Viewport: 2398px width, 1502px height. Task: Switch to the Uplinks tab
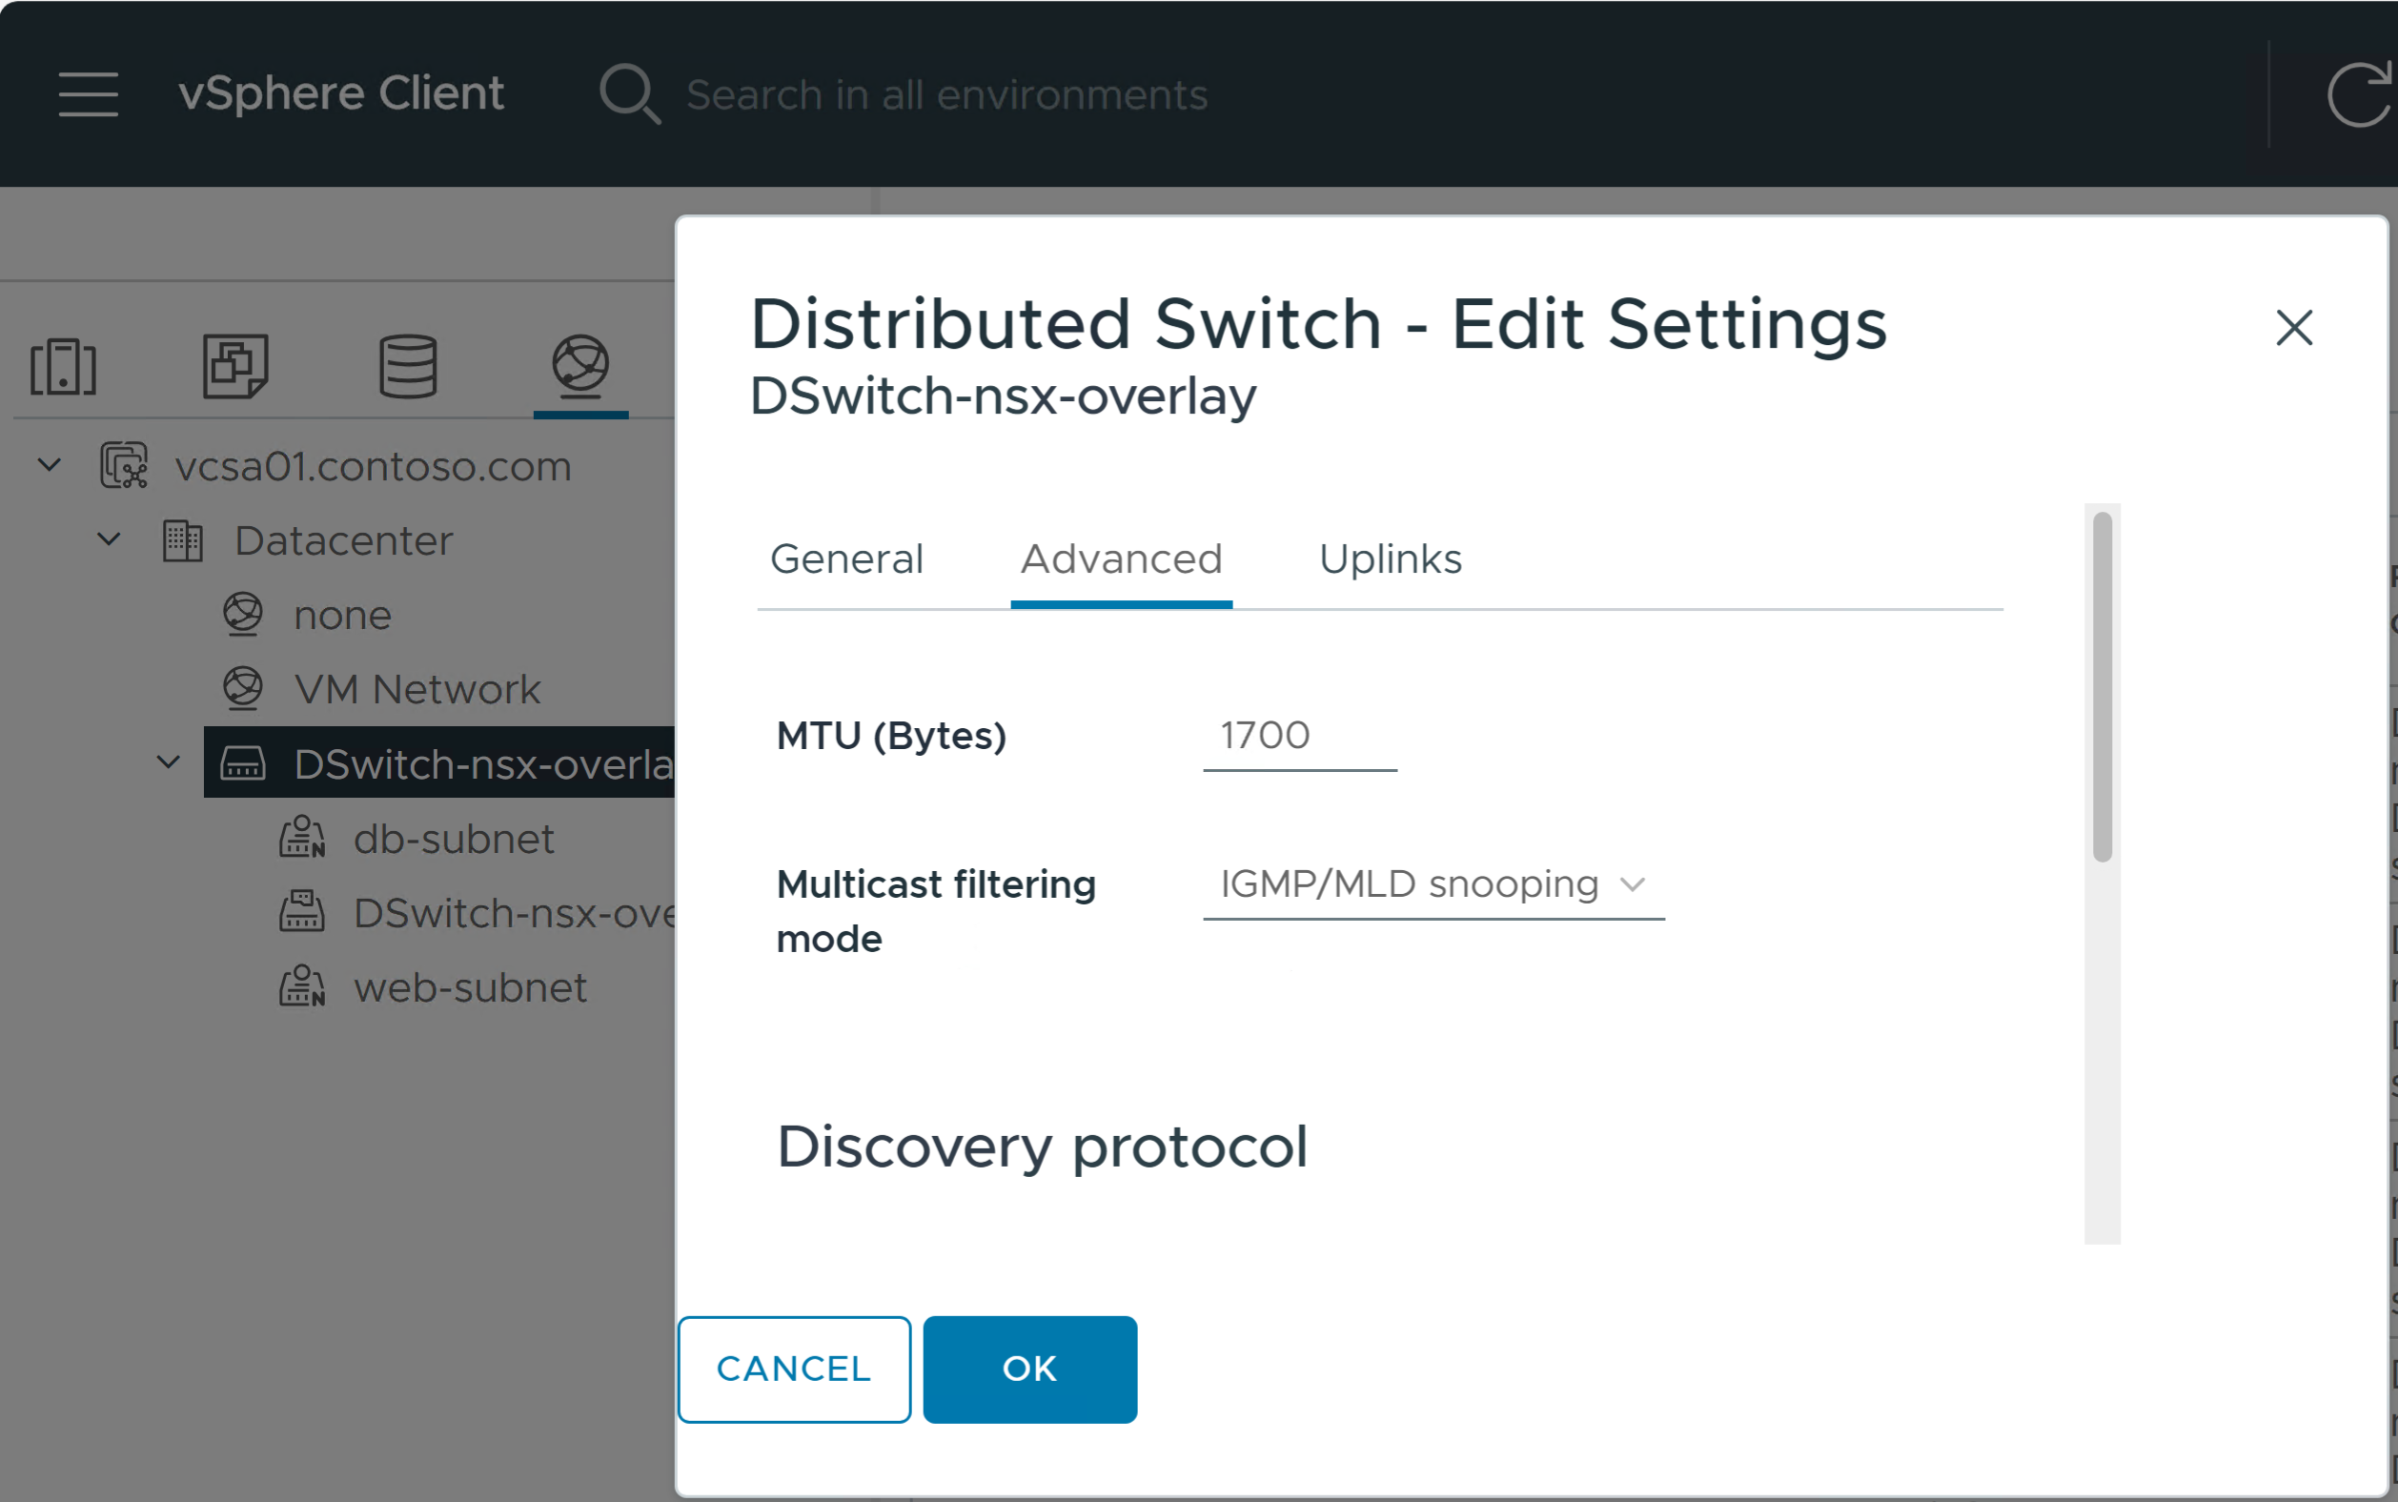1390,559
